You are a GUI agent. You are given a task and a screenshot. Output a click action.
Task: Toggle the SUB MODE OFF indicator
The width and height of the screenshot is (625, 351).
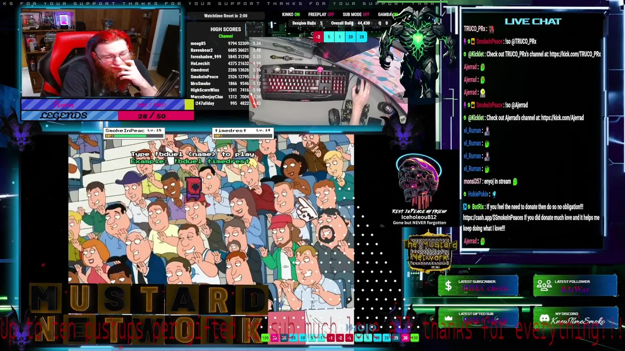pos(355,15)
